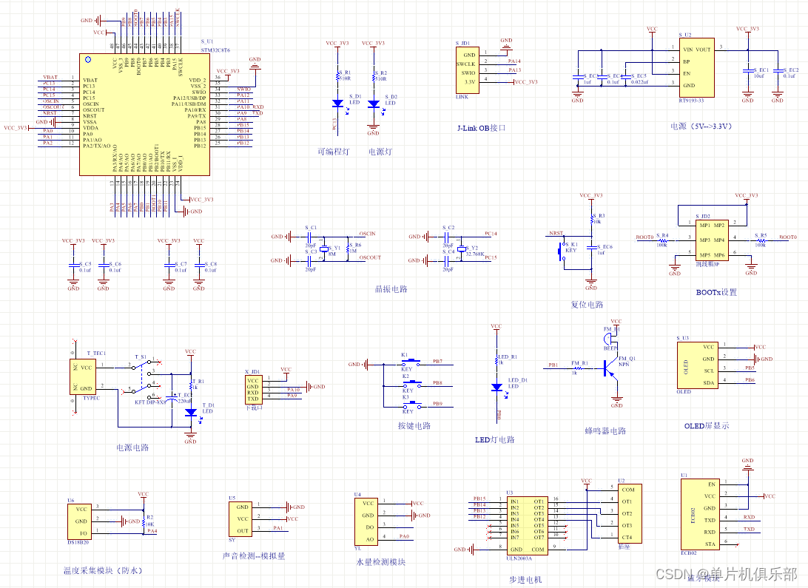The width and height of the screenshot is (808, 588).
Task: Click the 'OLED屏显示' caption
Action: 707,426
